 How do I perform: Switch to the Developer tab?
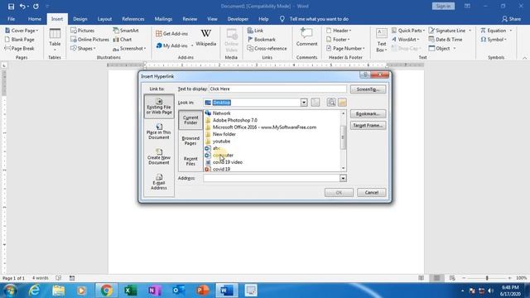click(238, 19)
